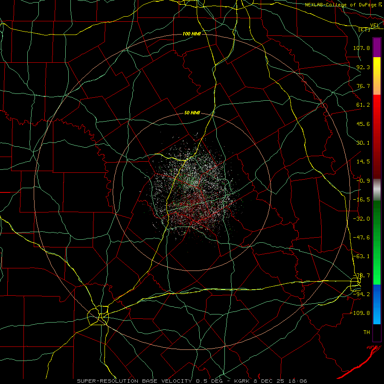Pick the yellow-orange gradient segment of color bar
The image size is (384, 384).
377,76
